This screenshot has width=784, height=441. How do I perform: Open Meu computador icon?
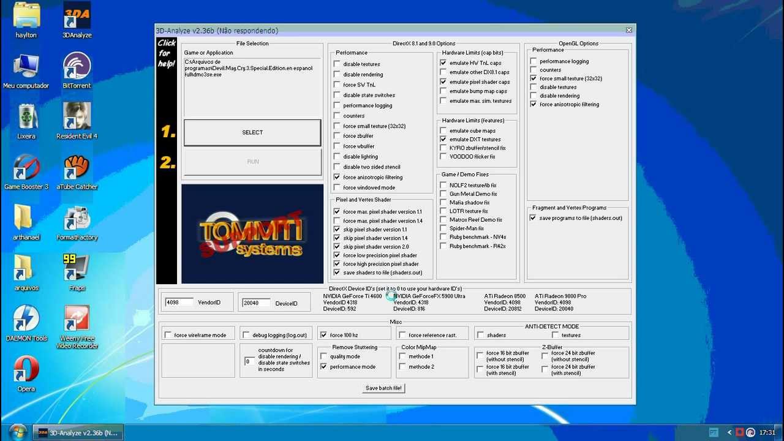point(26,71)
